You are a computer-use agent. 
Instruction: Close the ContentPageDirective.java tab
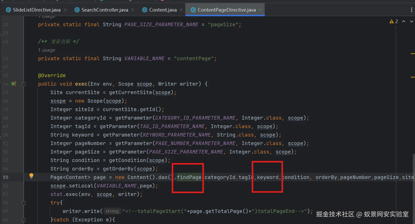coord(260,10)
